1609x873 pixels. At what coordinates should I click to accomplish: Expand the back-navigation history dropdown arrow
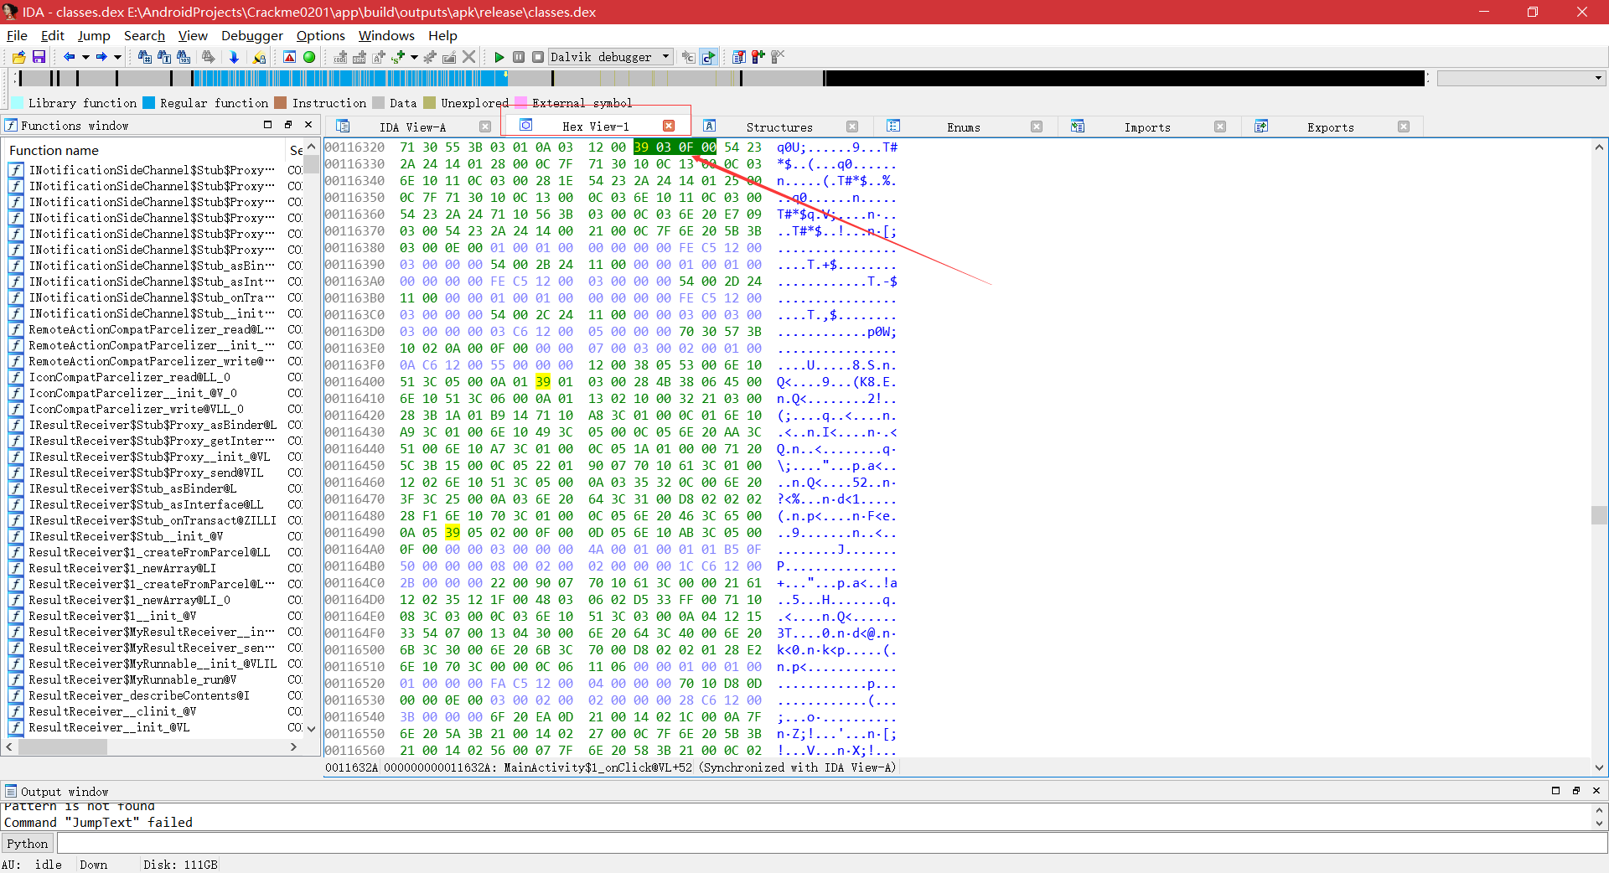[85, 57]
